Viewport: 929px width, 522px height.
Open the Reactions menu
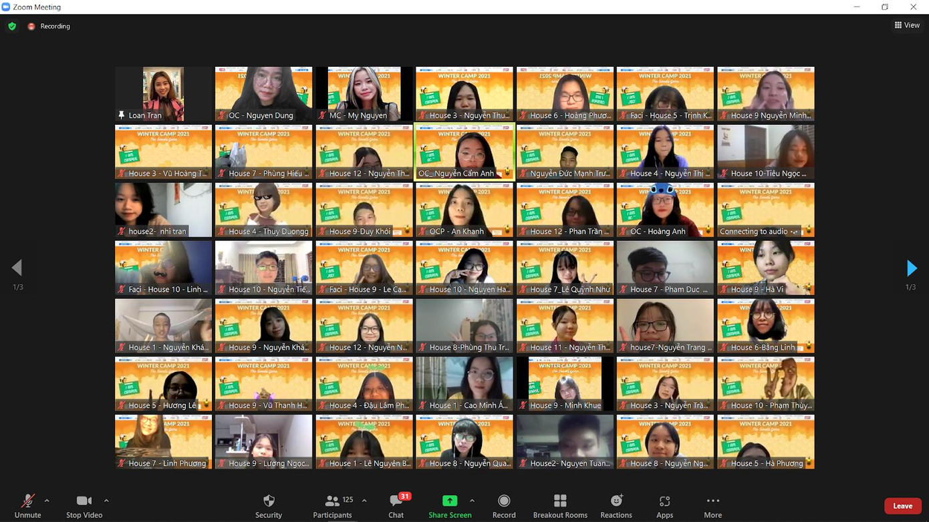point(616,506)
